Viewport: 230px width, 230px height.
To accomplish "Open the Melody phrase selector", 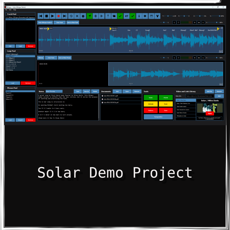I will click(41, 57).
